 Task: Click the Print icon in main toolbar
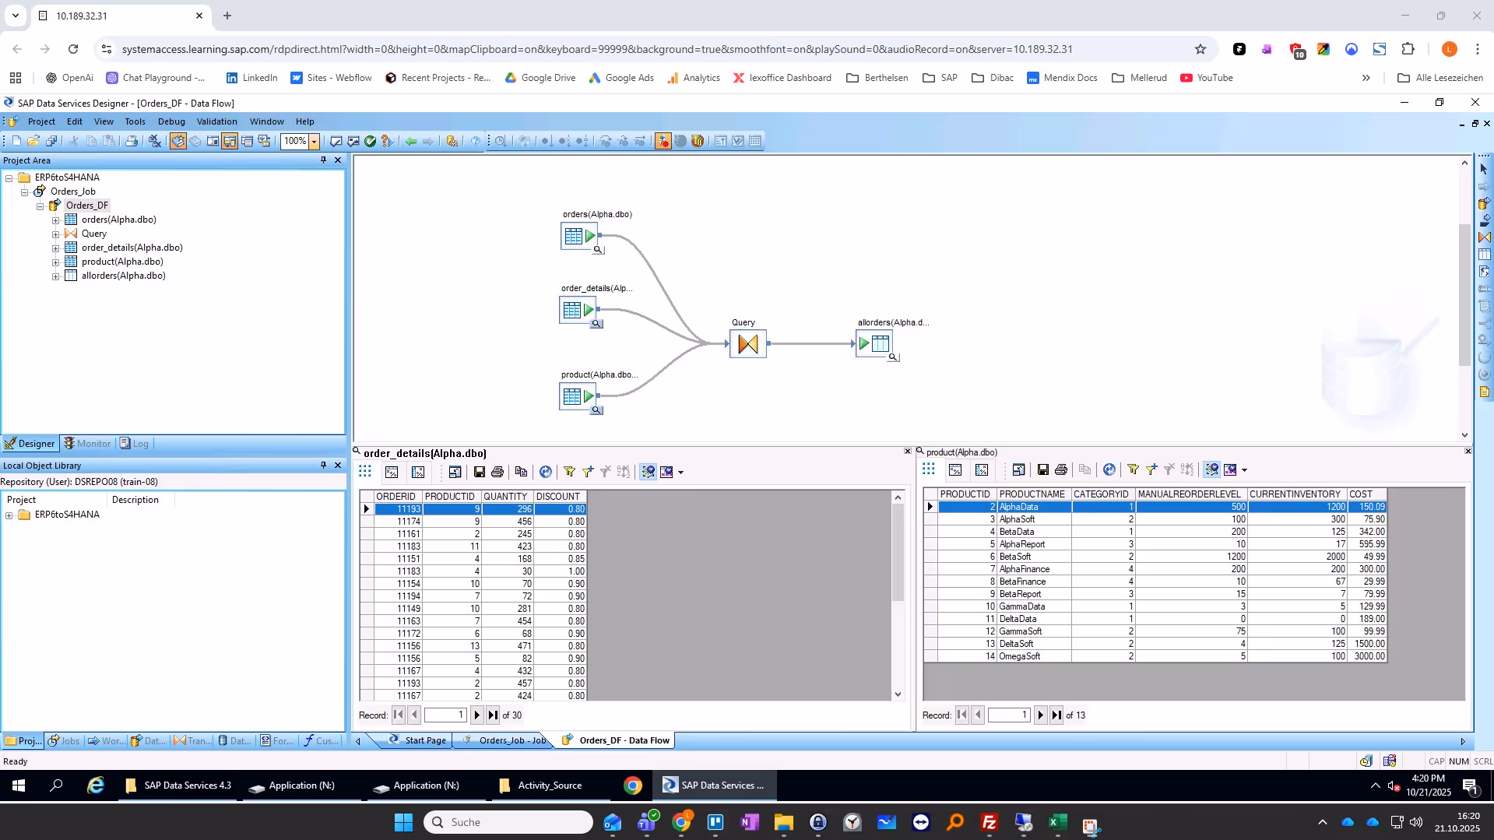pos(132,141)
